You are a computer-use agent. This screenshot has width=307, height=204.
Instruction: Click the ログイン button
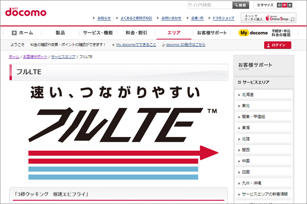(278, 45)
